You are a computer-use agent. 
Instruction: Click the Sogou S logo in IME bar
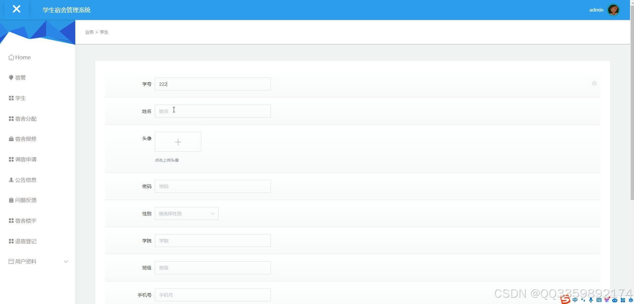click(566, 299)
